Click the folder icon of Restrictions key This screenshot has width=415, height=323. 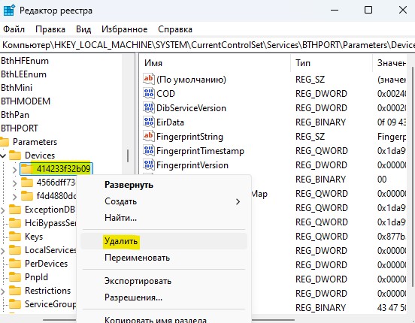tap(15, 291)
